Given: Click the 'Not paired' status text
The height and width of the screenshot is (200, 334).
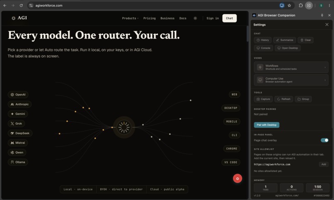Looking at the screenshot, I should [261, 114].
